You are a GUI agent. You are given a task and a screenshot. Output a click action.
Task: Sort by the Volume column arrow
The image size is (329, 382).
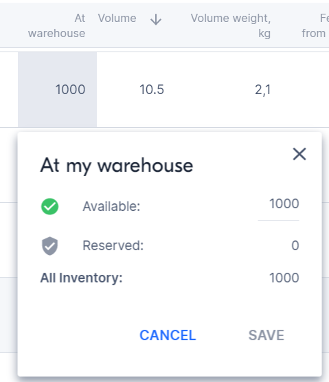click(x=156, y=19)
